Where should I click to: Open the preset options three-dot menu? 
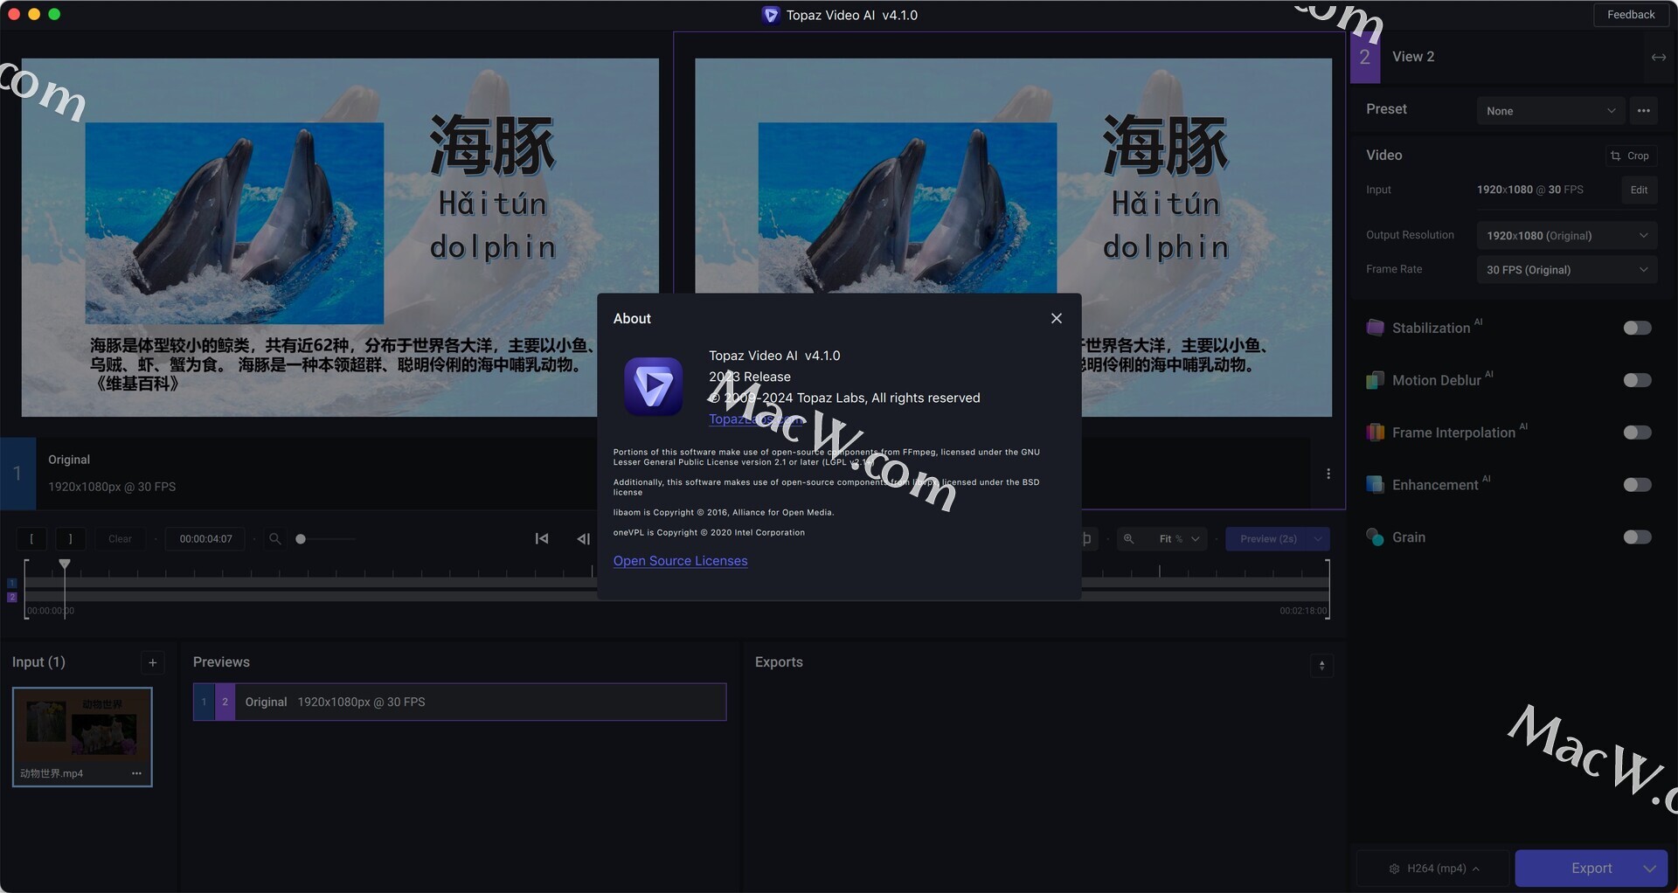(x=1643, y=111)
